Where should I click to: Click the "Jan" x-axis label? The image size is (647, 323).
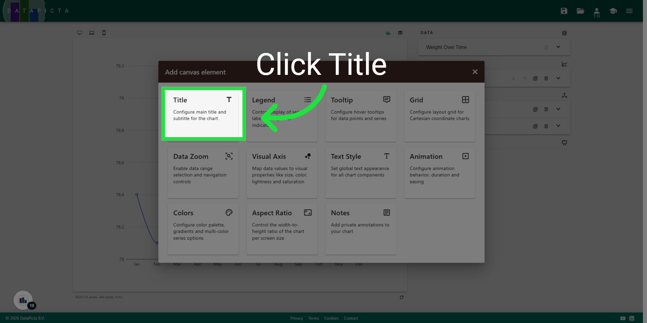tap(136, 264)
